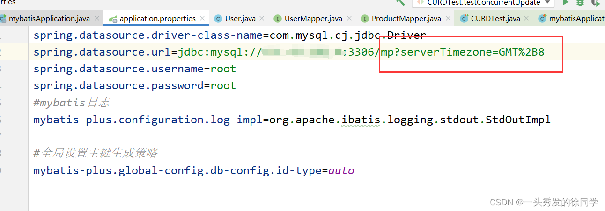Click the green Run button
605x211 pixels.
pos(566,2)
